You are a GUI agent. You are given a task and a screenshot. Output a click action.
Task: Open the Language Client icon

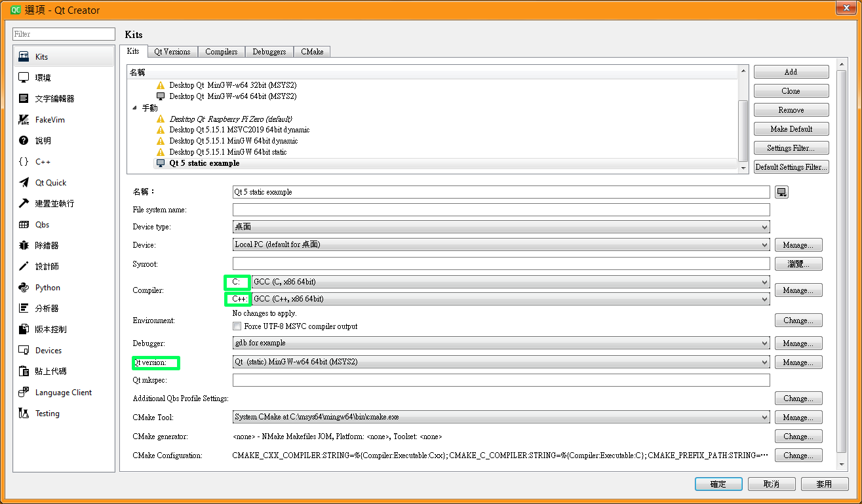[24, 393]
